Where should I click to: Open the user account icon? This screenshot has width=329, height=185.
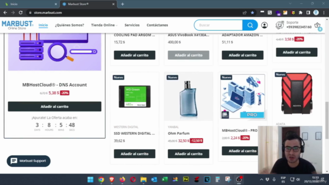coord(264,25)
